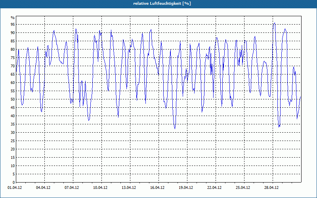The height and width of the screenshot is (198, 317).
Task: Click the y-axis value 50
Action: (x=13, y=99)
